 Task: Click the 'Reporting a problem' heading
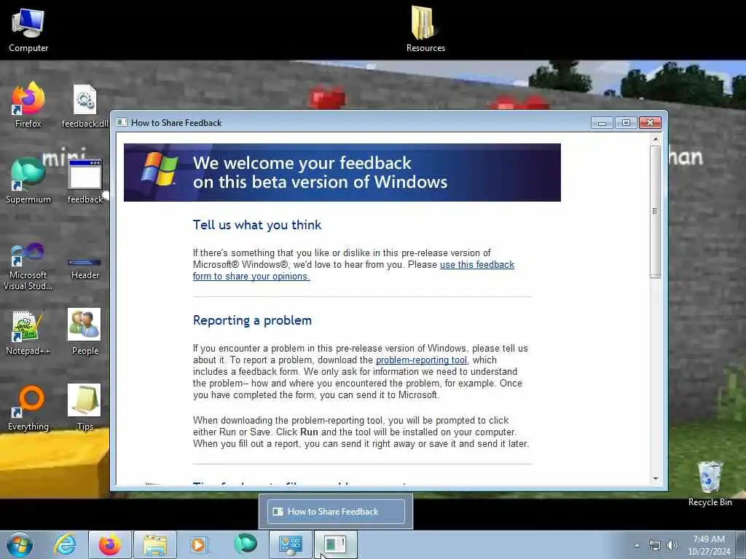pyautogui.click(x=252, y=320)
